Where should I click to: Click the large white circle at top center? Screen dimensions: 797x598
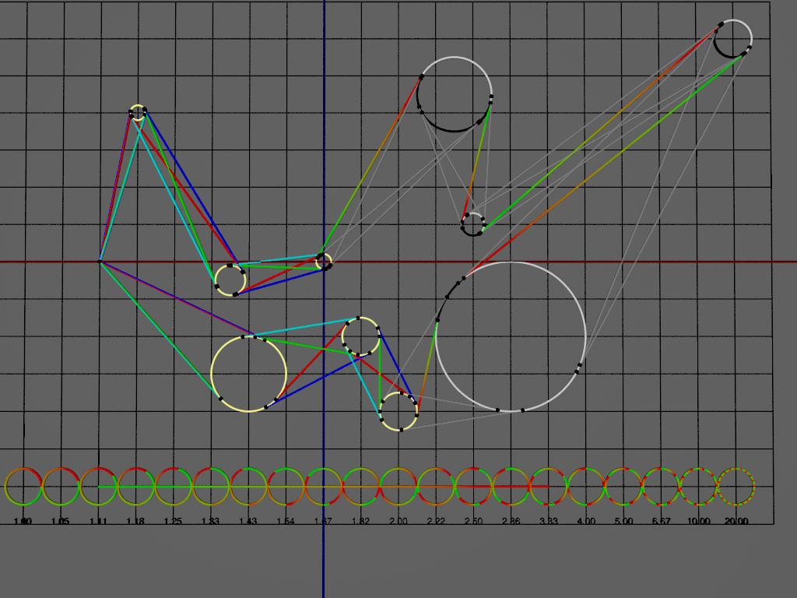[x=455, y=94]
